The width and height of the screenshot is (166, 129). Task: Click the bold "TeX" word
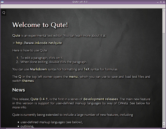(x=86, y=69)
